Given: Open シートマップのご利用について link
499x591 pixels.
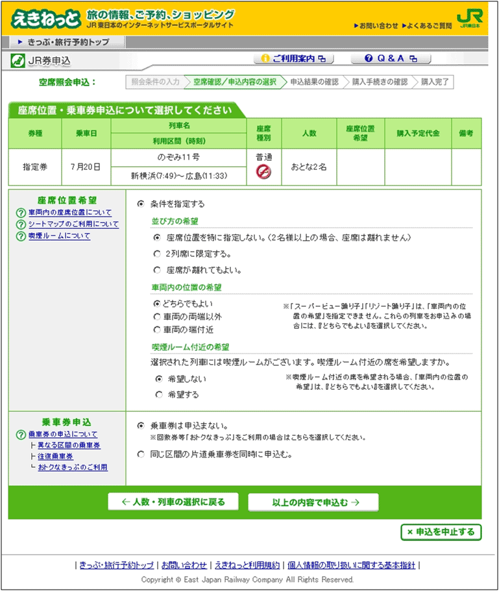Looking at the screenshot, I should click(x=73, y=224).
